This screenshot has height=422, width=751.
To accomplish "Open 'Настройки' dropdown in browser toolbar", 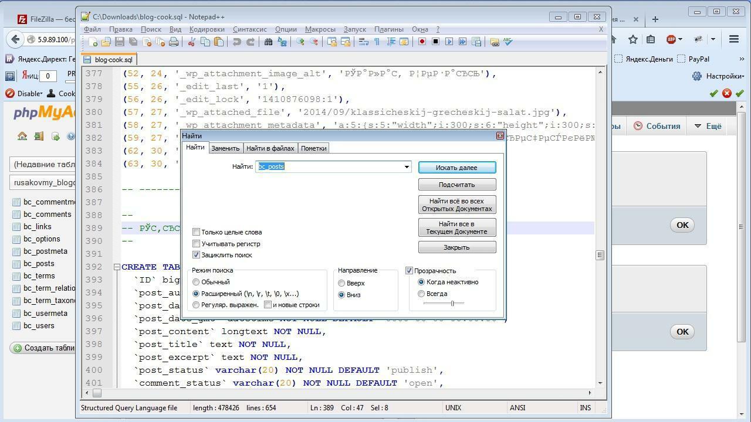I will [719, 76].
